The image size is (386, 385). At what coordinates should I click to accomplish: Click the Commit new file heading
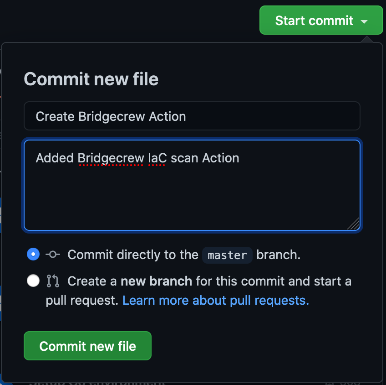tap(91, 79)
